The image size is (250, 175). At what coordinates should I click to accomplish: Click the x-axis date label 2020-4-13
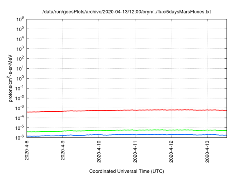coord(207,152)
